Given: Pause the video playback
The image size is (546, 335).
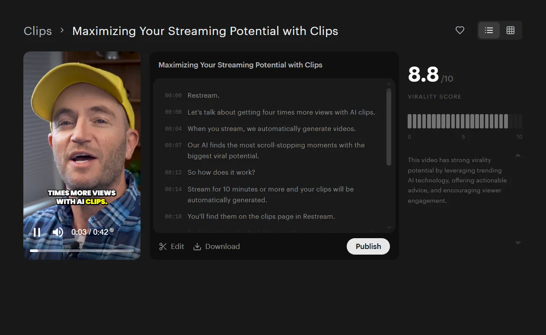Looking at the screenshot, I should point(37,232).
